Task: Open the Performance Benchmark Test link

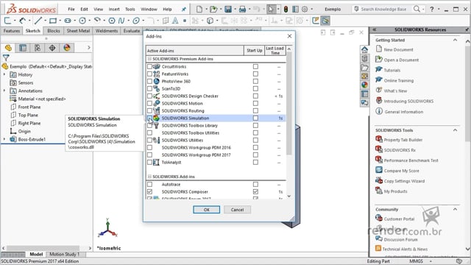Action: (411, 160)
